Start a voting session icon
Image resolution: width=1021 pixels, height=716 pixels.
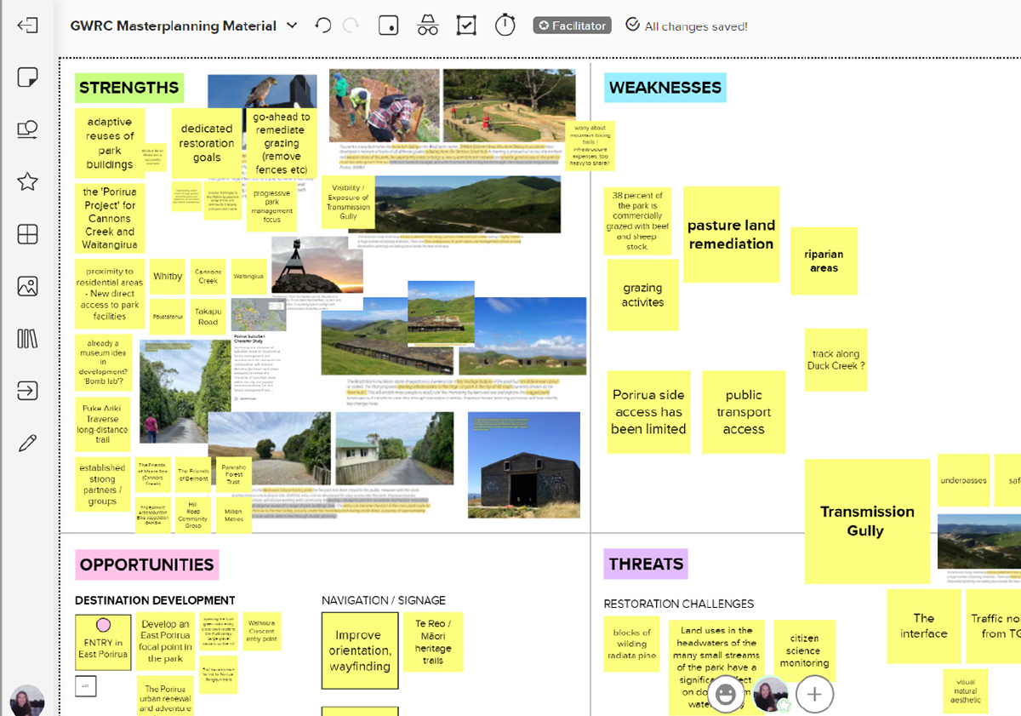tap(466, 26)
